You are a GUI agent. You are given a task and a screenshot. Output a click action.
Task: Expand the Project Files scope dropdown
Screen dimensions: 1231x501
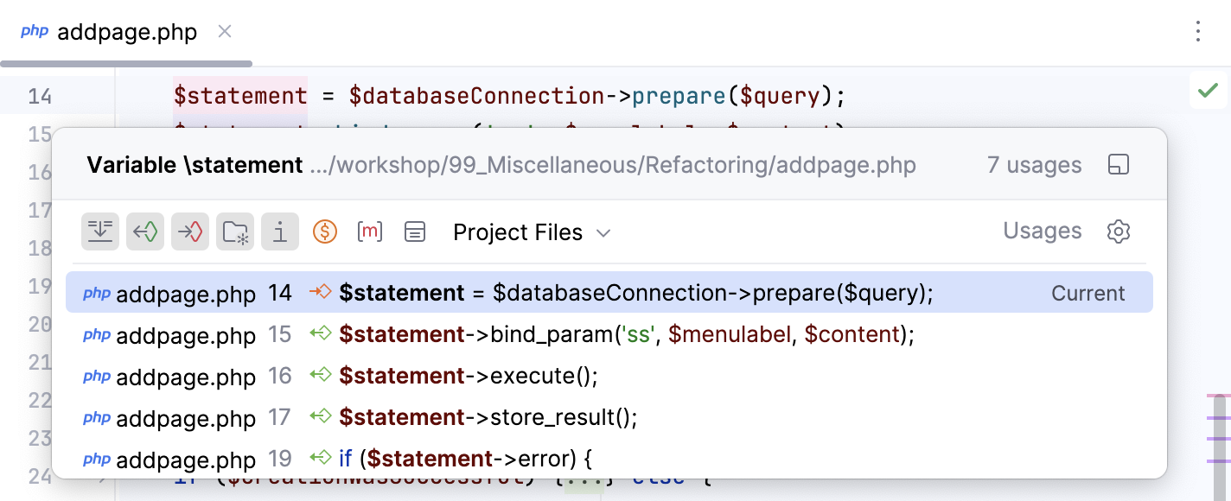point(532,232)
